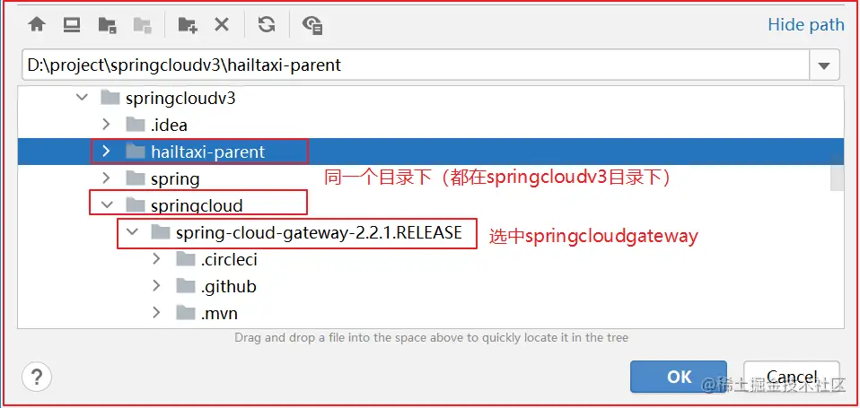Select the .github folder

tap(228, 286)
